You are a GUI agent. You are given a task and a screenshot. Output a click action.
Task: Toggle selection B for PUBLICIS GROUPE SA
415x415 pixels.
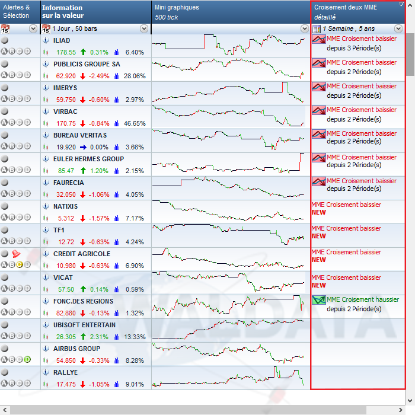(x=12, y=75)
